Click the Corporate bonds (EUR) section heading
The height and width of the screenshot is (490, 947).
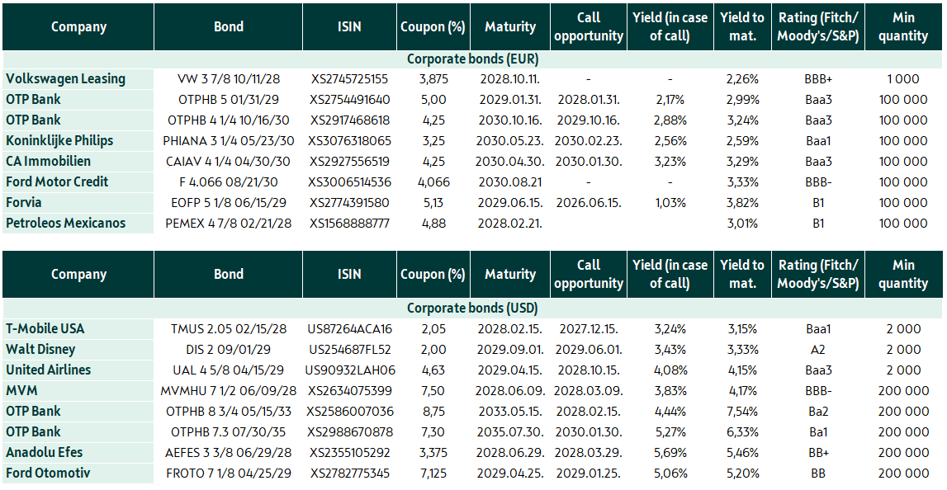click(x=472, y=59)
